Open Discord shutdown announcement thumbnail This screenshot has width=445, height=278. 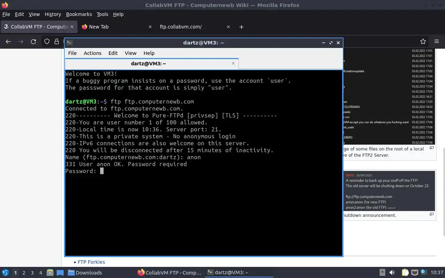(389, 190)
